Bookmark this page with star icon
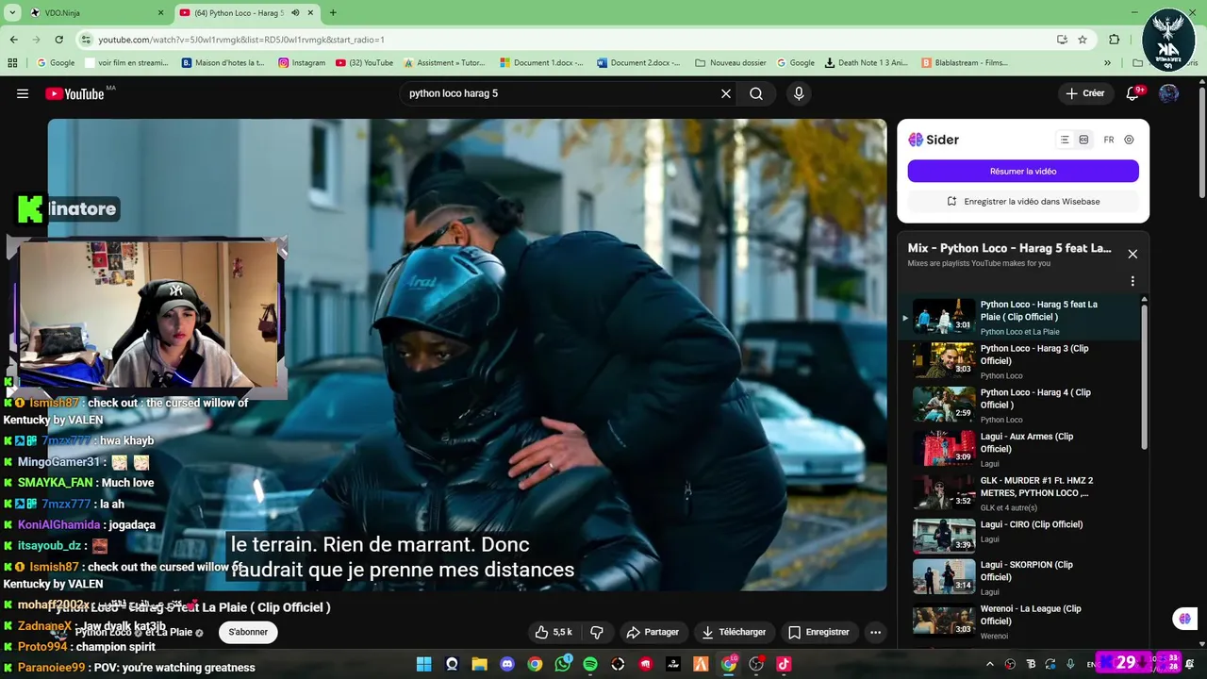 1083,40
